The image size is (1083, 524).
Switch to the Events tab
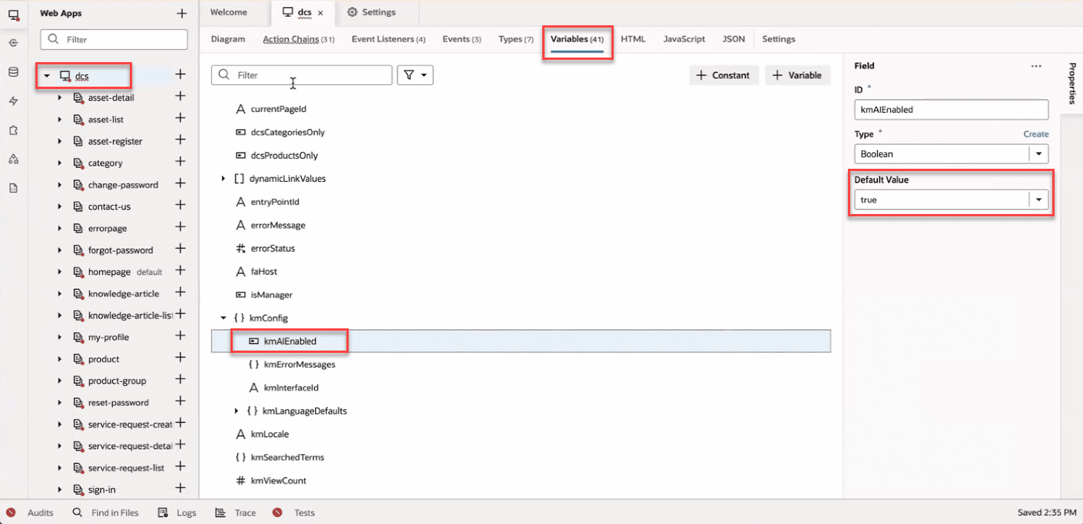tap(456, 39)
